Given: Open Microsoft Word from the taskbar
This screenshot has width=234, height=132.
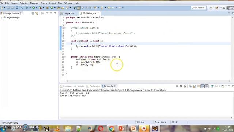Looking at the screenshot, I should point(90,129).
